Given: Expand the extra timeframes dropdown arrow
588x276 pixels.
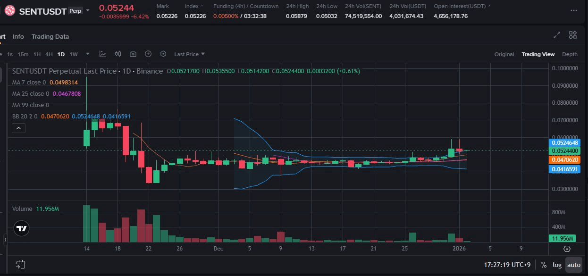Looking at the screenshot, I should [87, 54].
